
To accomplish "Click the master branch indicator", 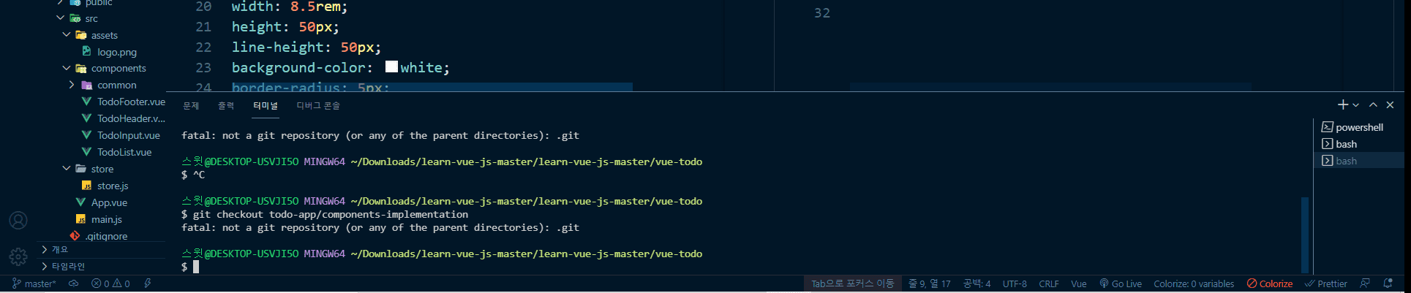I will [34, 284].
